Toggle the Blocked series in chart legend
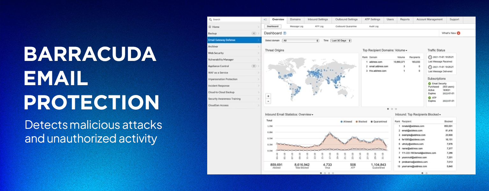489x191 pixels. click(x=361, y=121)
